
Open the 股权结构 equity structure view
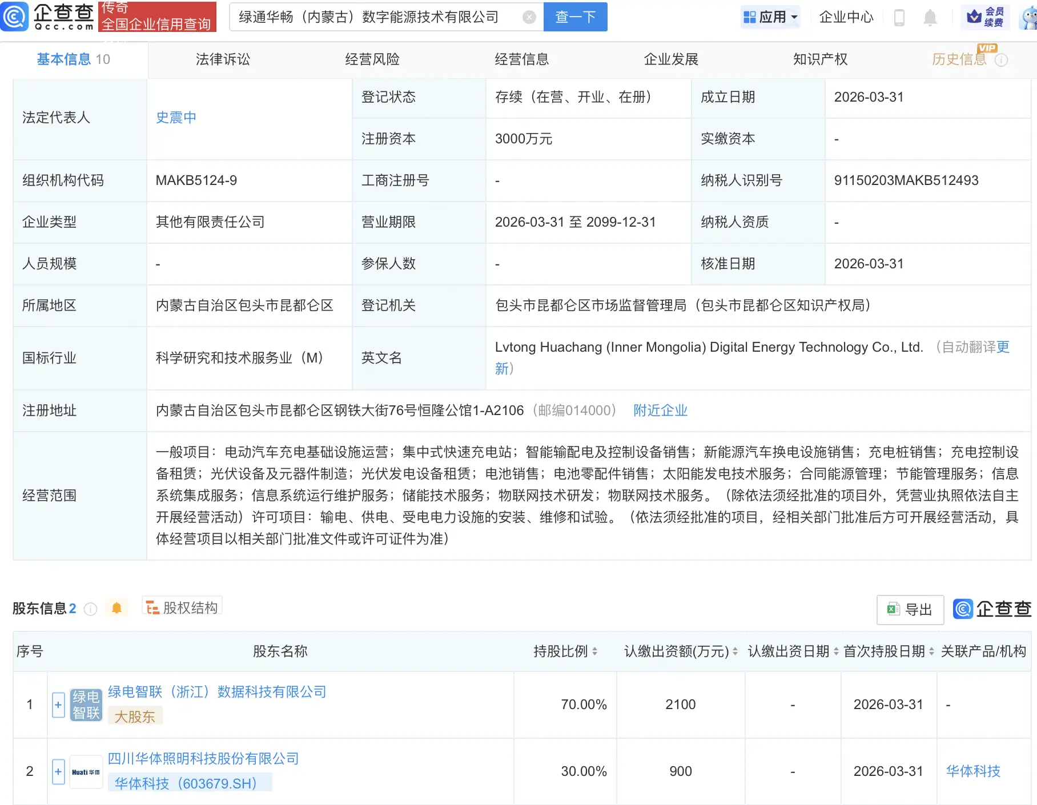coord(182,607)
